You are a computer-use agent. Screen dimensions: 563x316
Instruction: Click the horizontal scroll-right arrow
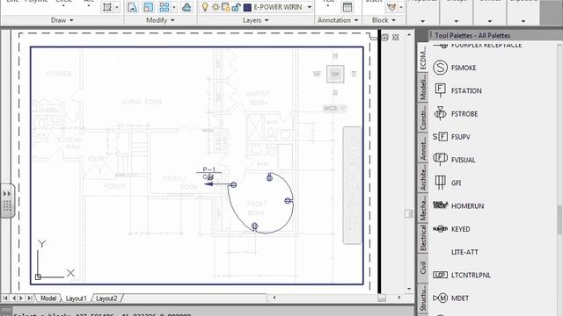(399, 298)
